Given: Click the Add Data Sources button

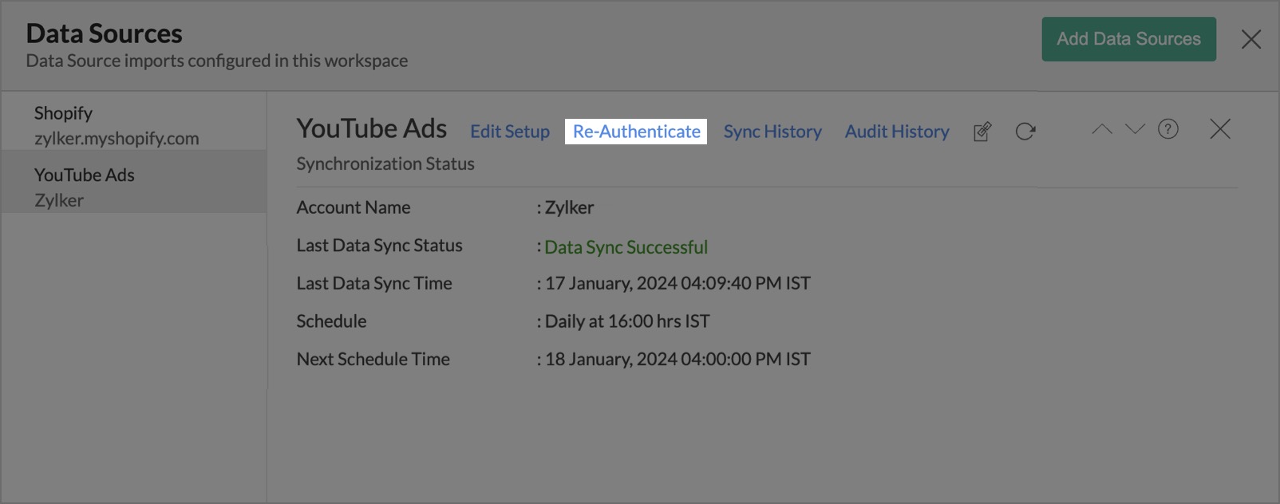Looking at the screenshot, I should (1128, 39).
